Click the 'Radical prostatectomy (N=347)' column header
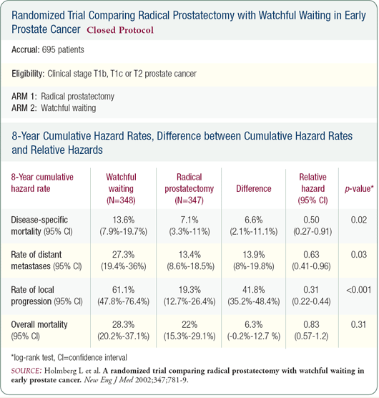The width and height of the screenshot is (379, 398). (189, 188)
